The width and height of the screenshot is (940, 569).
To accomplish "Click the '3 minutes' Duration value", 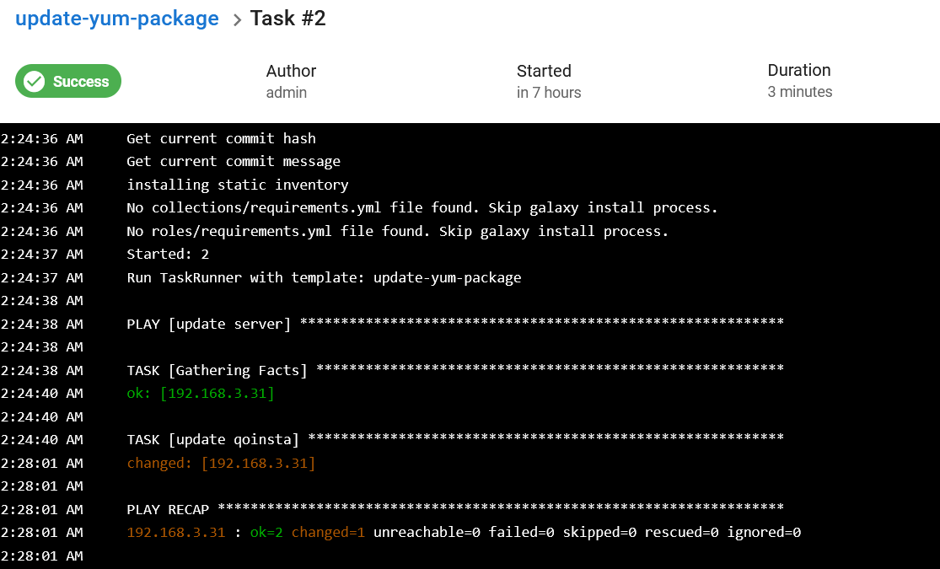I will pyautogui.click(x=799, y=93).
